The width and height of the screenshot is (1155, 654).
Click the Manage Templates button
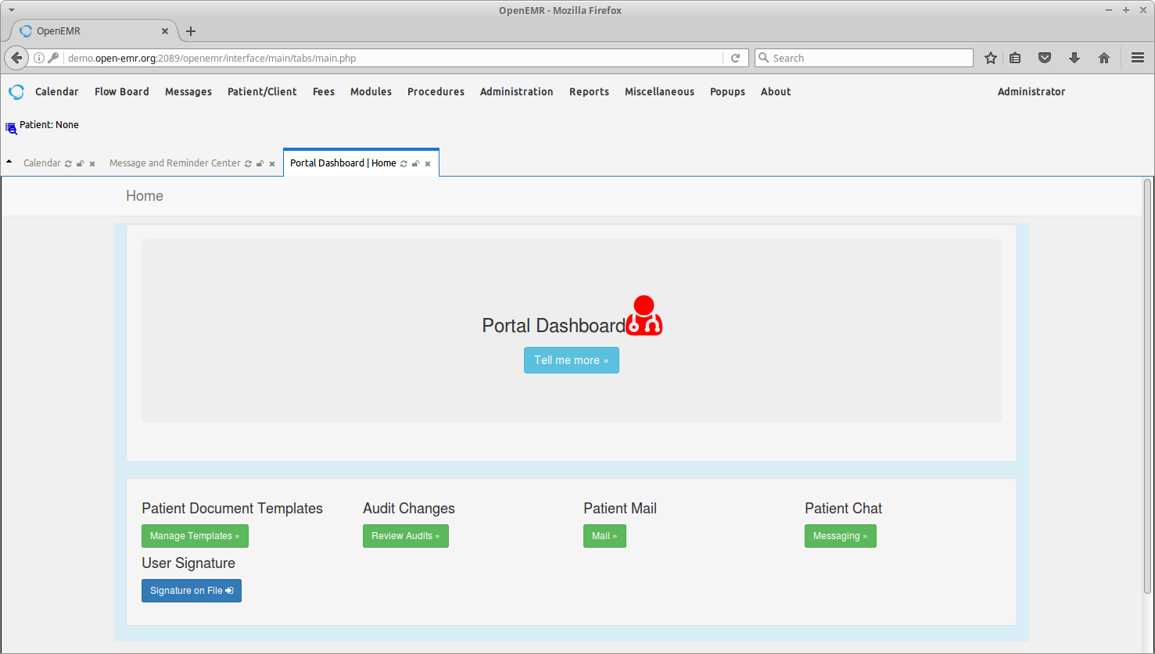[x=195, y=536]
